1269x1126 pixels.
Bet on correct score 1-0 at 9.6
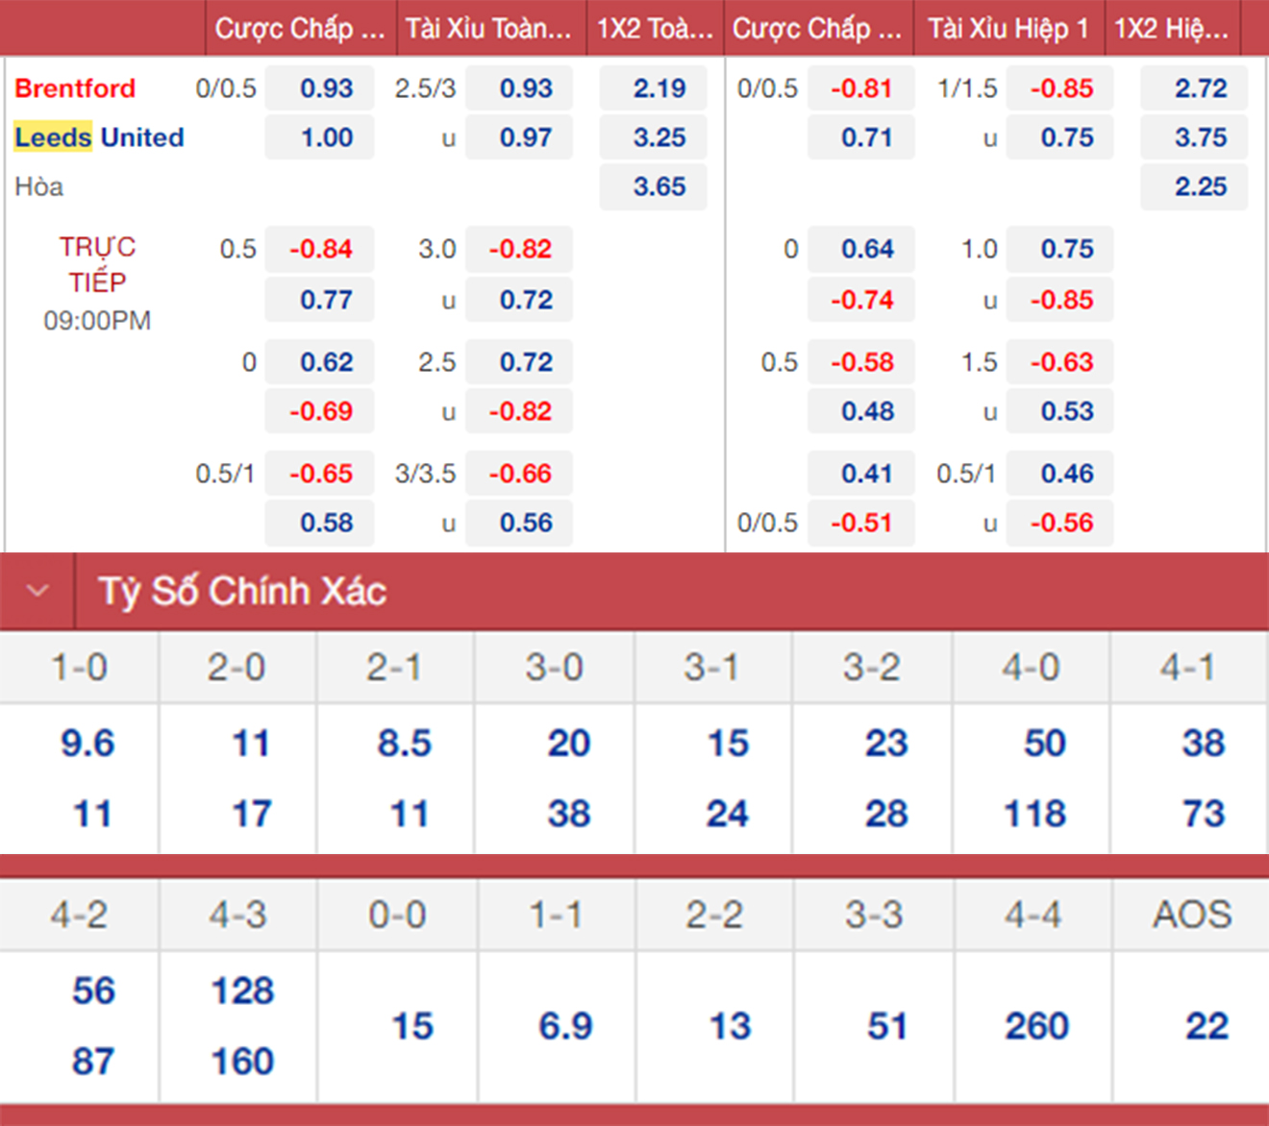click(87, 743)
